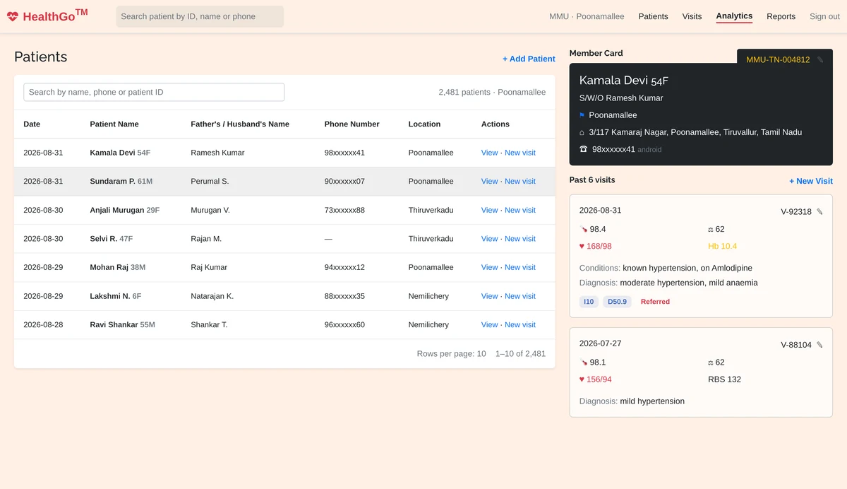Screen dimensions: 847x489
Task: Click the Hb 10.4 value
Action: click(x=722, y=246)
